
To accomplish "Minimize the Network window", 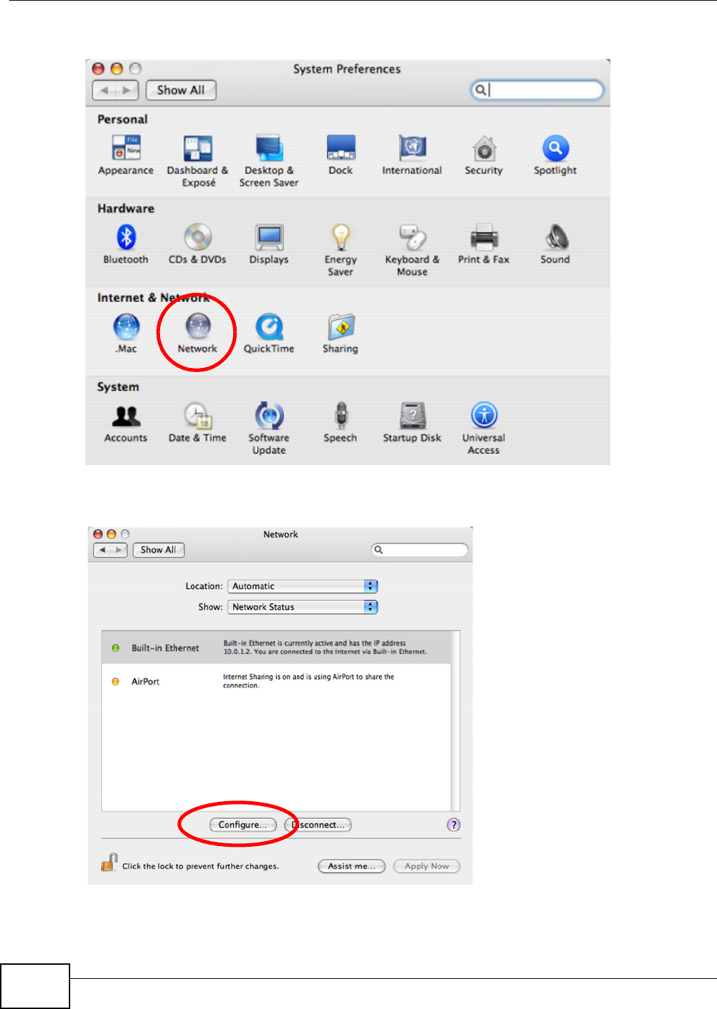I will click(x=111, y=534).
